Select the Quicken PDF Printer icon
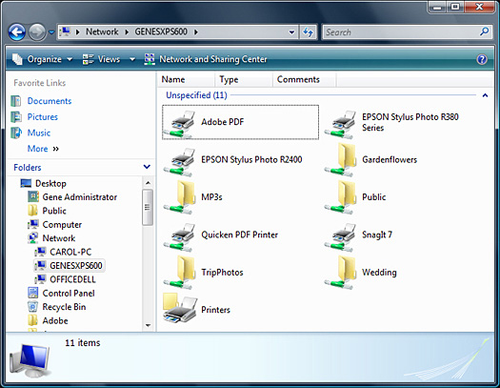 (x=179, y=236)
